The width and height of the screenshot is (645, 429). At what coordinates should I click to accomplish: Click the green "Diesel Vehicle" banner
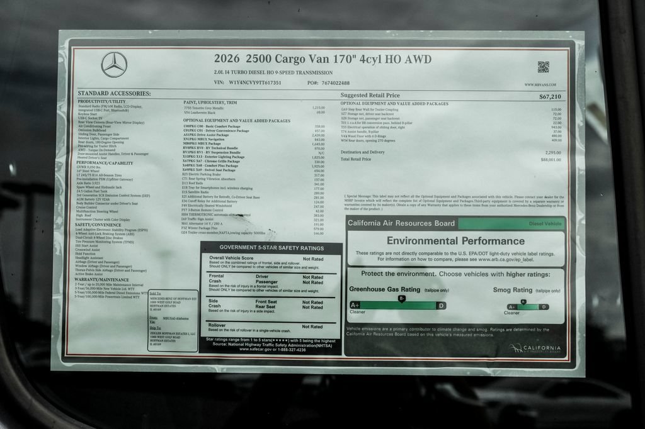point(511,223)
